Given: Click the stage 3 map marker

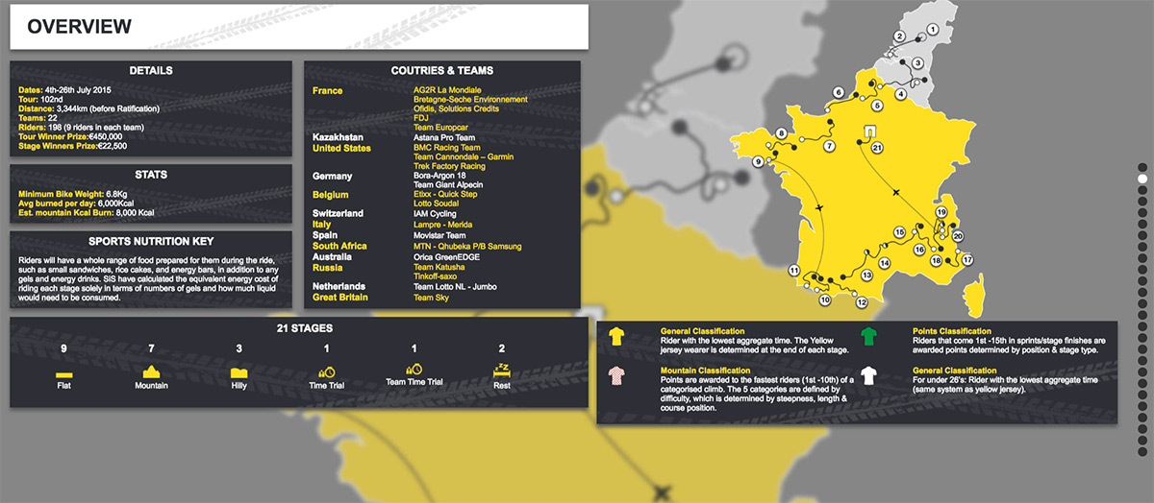Looking at the screenshot, I should [x=917, y=62].
